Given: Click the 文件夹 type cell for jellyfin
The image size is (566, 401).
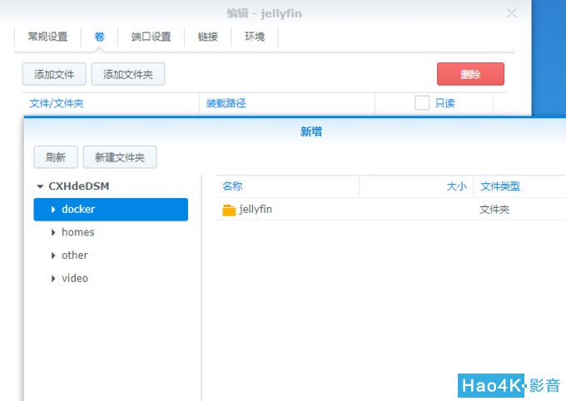Looking at the screenshot, I should pyautogui.click(x=494, y=210).
